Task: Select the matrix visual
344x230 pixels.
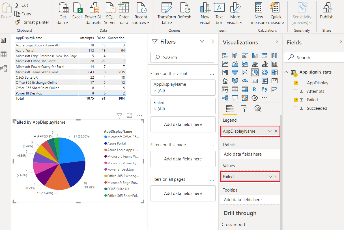Action: tap(245, 89)
